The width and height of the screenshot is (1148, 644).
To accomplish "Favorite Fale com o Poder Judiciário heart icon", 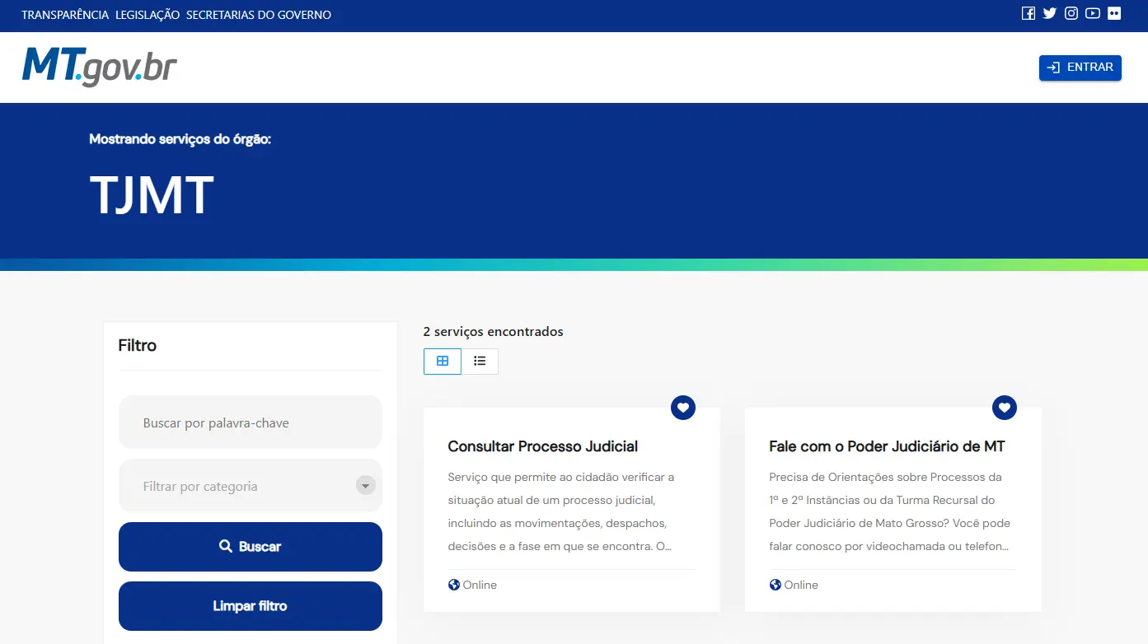I will click(1005, 407).
